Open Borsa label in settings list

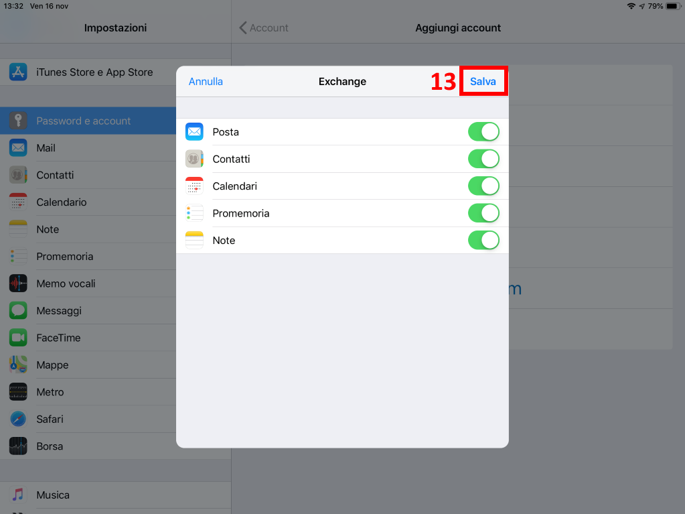click(50, 446)
